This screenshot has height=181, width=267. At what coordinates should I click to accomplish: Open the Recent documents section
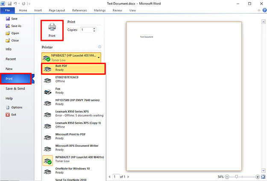pyautogui.click(x=11, y=59)
